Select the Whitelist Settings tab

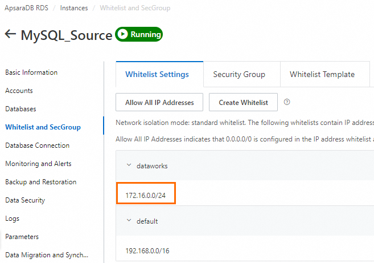pyautogui.click(x=157, y=75)
